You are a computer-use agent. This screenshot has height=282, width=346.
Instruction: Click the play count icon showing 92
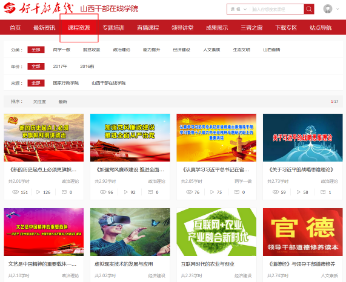point(126,192)
